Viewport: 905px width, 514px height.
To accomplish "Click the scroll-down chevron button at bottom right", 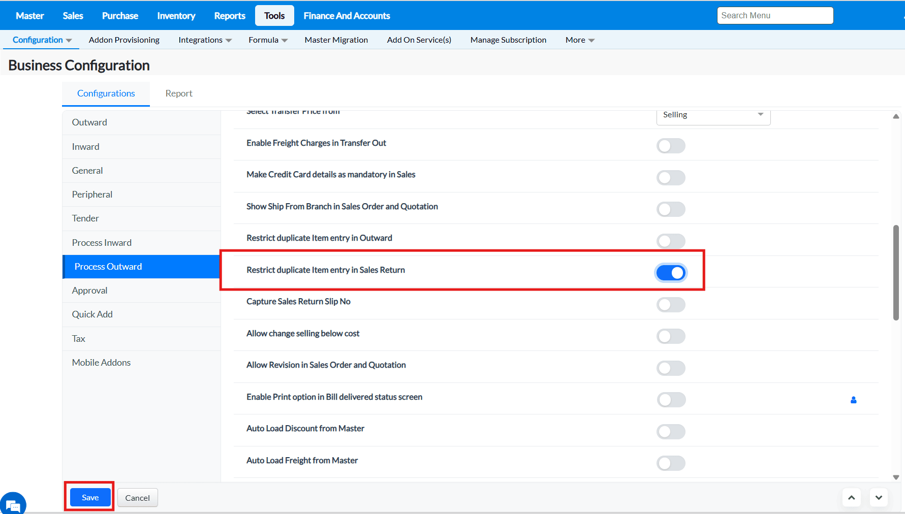I will click(x=879, y=498).
